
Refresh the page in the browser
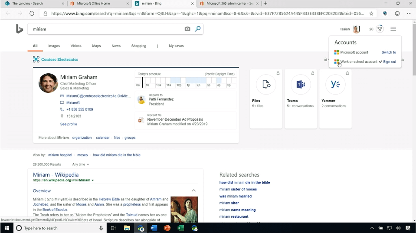coord(32,13)
